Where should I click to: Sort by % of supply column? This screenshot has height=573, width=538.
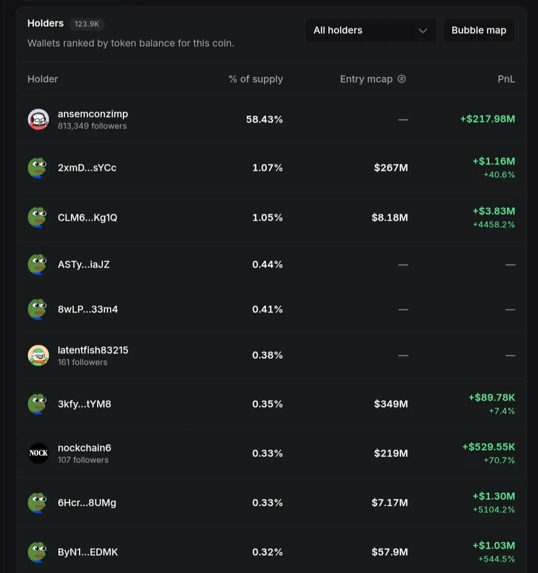tap(256, 79)
